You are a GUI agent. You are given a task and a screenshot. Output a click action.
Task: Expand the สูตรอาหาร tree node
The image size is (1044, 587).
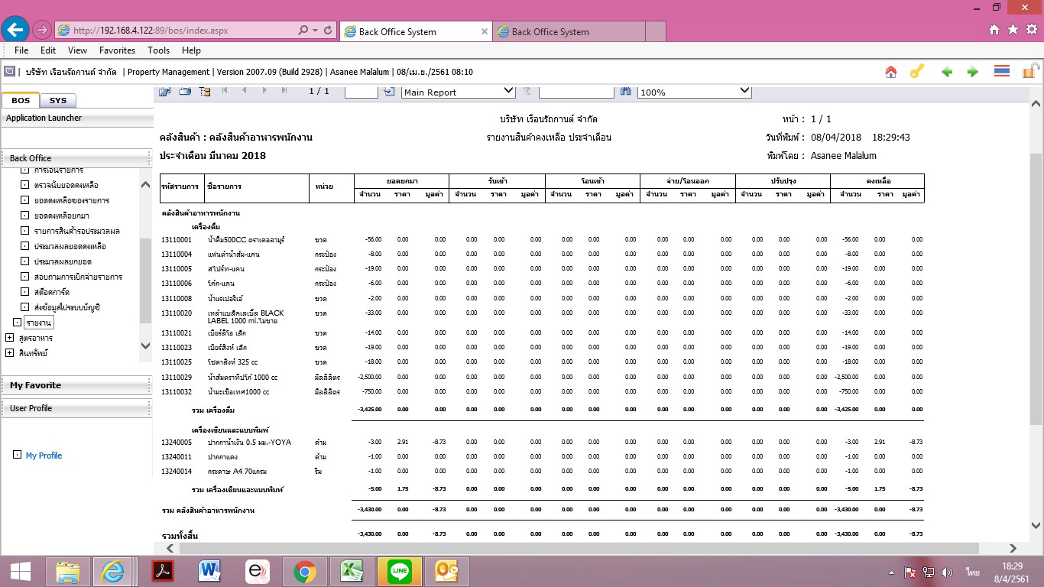(x=9, y=338)
